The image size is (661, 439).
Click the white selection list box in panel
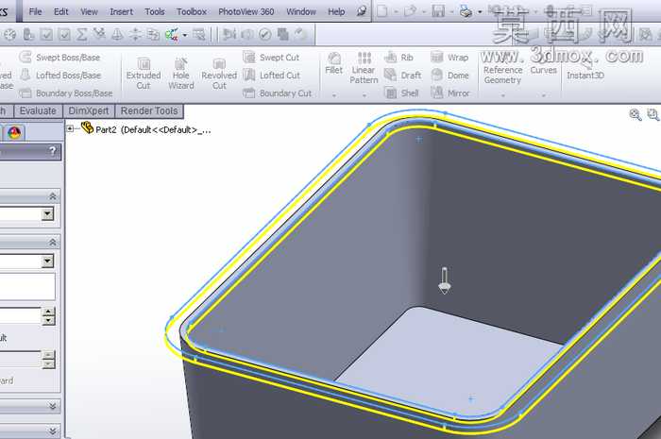27,286
